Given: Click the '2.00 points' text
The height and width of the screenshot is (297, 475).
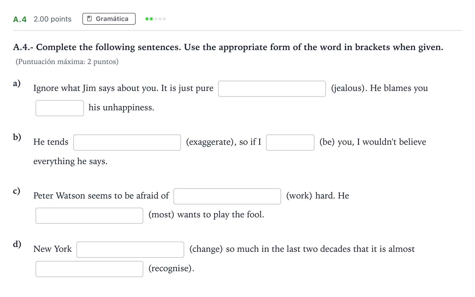Looking at the screenshot, I should tap(53, 19).
